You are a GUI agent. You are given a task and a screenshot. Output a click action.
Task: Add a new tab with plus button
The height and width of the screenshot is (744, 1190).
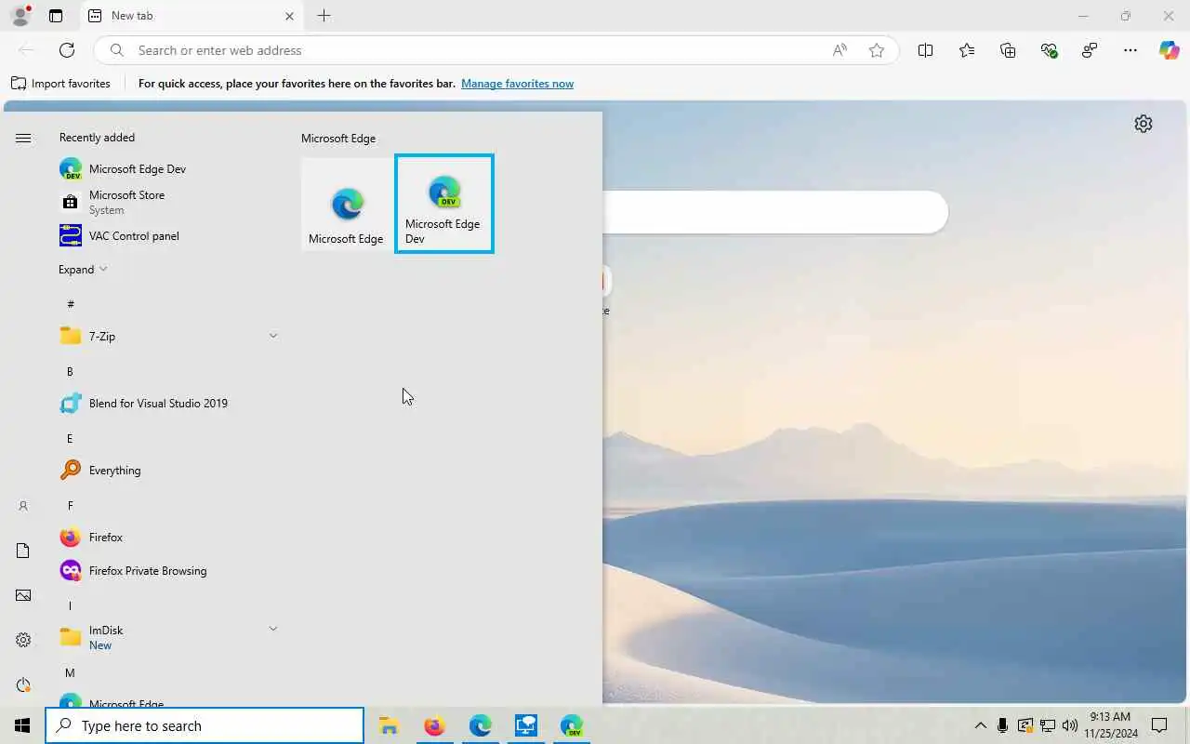point(324,16)
